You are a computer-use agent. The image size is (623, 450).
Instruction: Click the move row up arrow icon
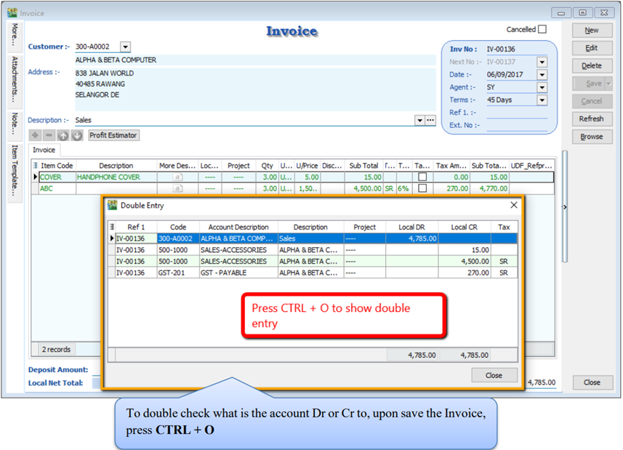click(63, 135)
